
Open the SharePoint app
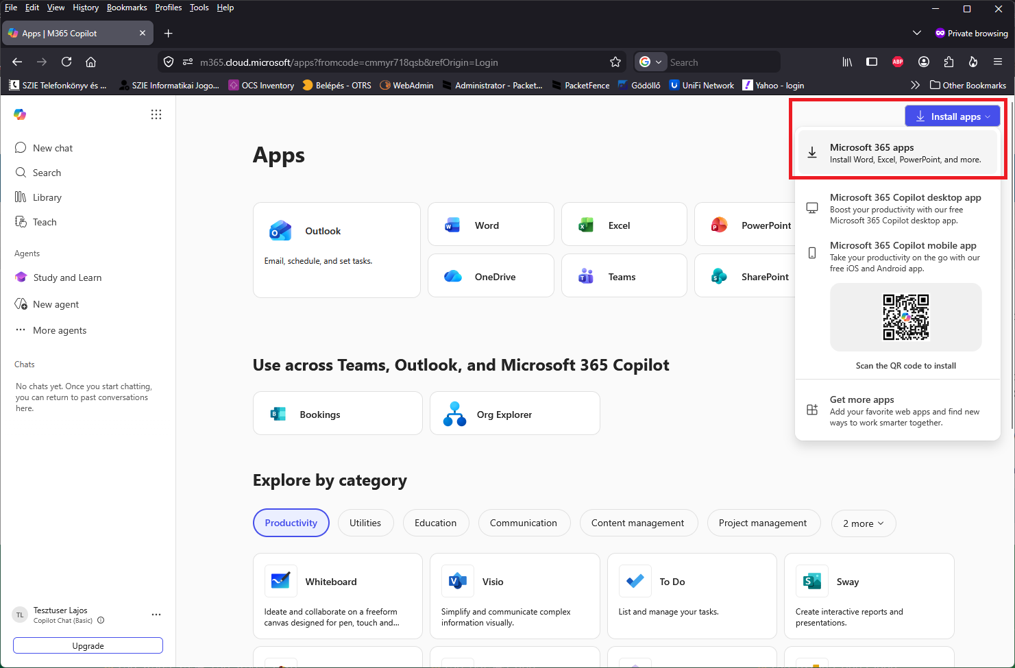pos(745,275)
